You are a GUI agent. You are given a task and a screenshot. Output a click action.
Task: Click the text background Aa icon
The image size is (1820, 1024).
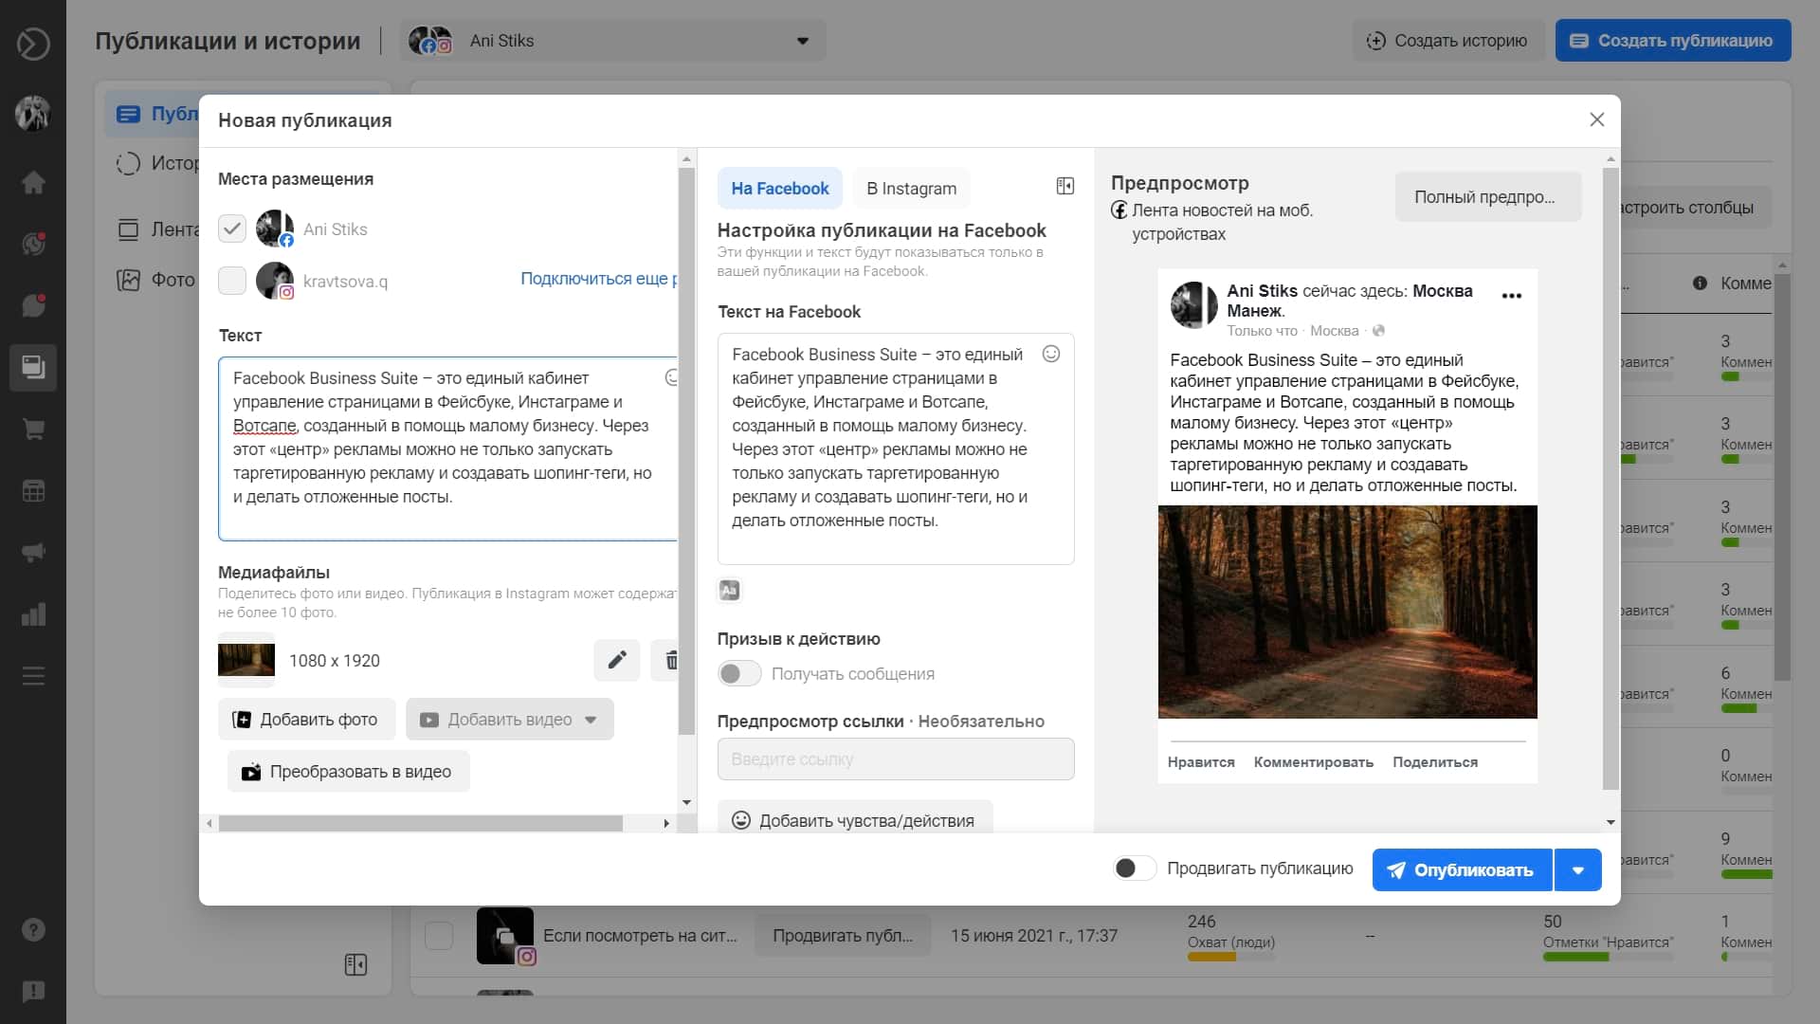tap(729, 591)
